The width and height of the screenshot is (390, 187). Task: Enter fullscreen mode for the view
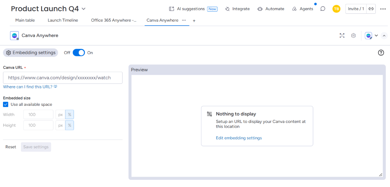click(342, 35)
